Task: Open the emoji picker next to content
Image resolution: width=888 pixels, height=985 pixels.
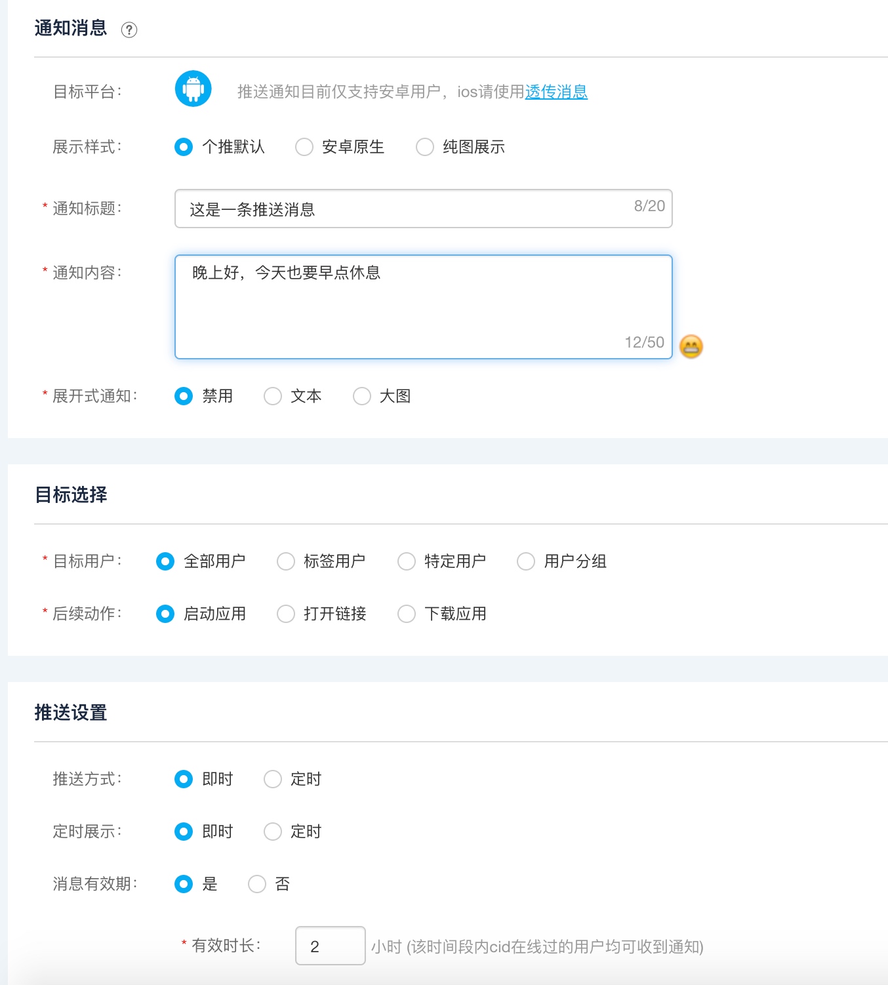Action: [x=691, y=346]
